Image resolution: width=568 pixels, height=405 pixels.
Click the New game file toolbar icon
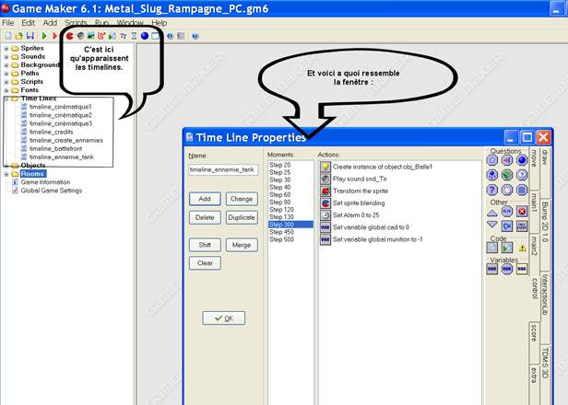pyautogui.click(x=8, y=36)
